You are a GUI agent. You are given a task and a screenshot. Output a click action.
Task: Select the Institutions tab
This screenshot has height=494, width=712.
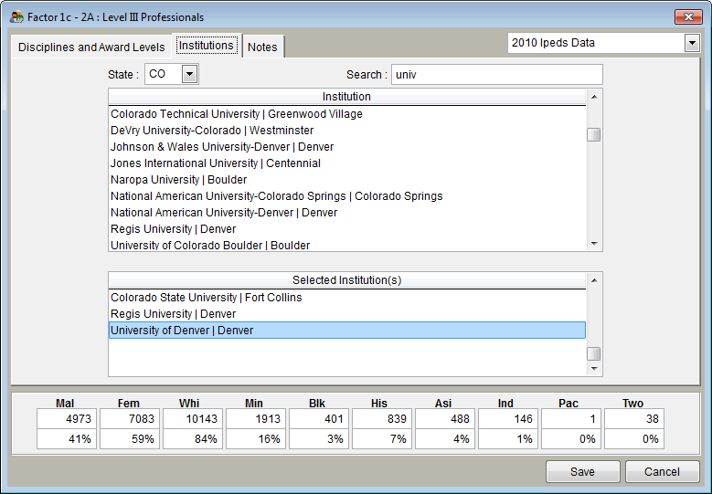(x=207, y=46)
